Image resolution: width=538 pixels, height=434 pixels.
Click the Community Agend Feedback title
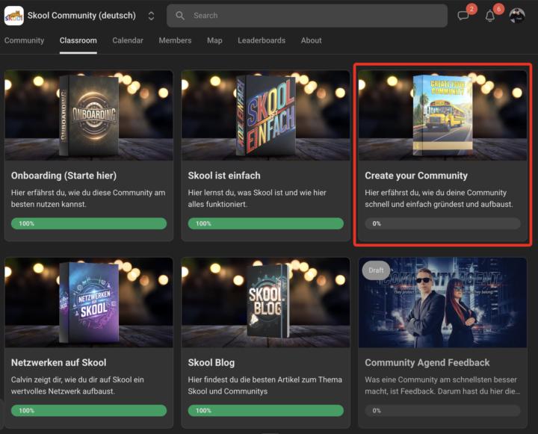click(427, 362)
